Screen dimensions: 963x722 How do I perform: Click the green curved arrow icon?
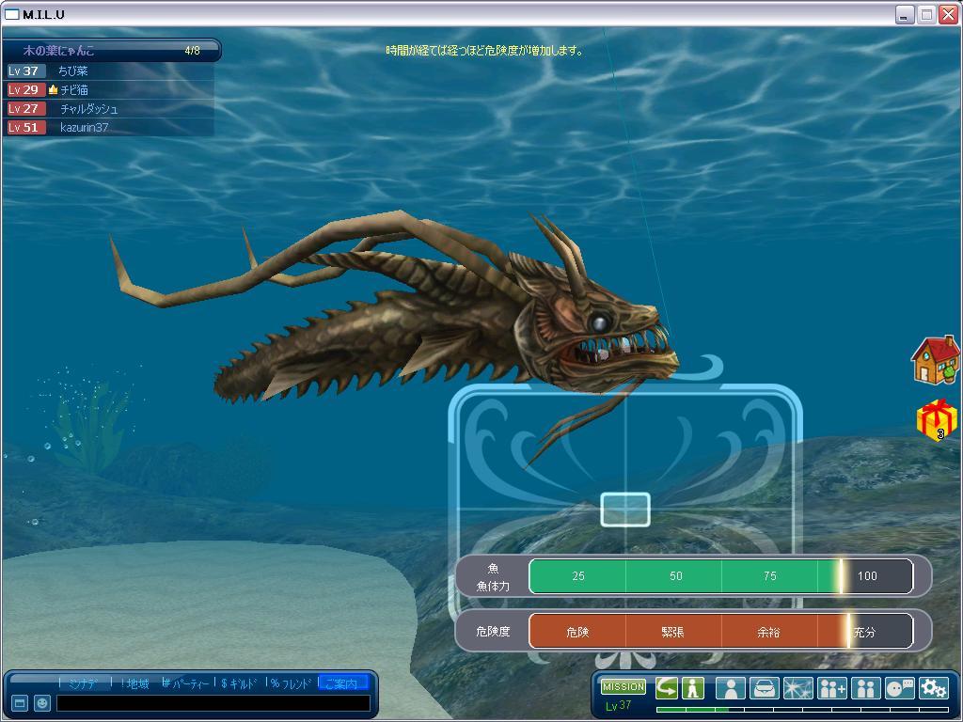point(666,687)
